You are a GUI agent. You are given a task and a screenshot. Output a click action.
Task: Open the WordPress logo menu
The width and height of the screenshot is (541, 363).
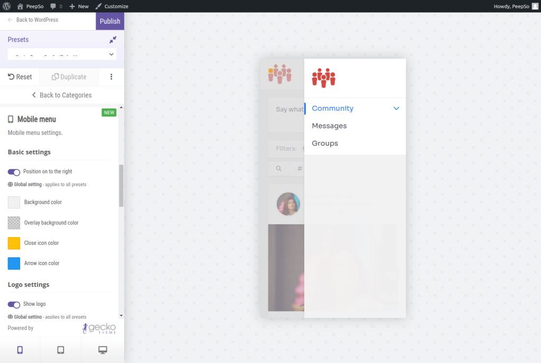[6, 6]
